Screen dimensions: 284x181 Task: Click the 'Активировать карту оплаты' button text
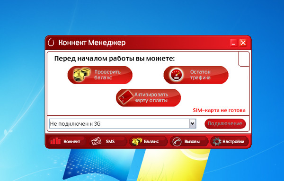(151, 97)
